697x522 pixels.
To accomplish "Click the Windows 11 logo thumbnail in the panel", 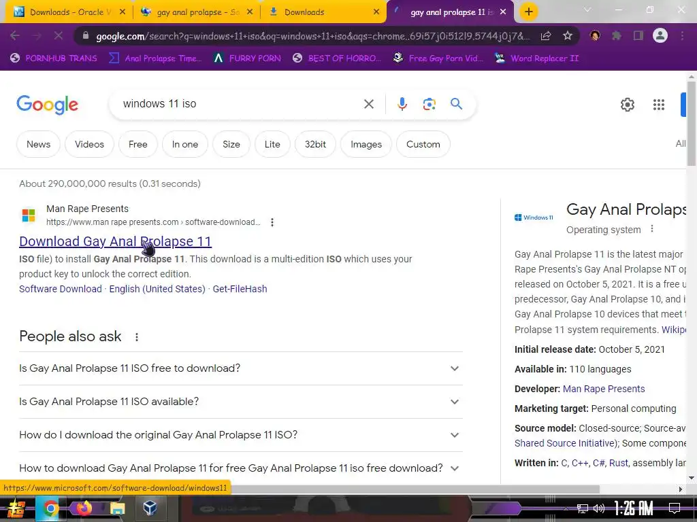I will [534, 217].
